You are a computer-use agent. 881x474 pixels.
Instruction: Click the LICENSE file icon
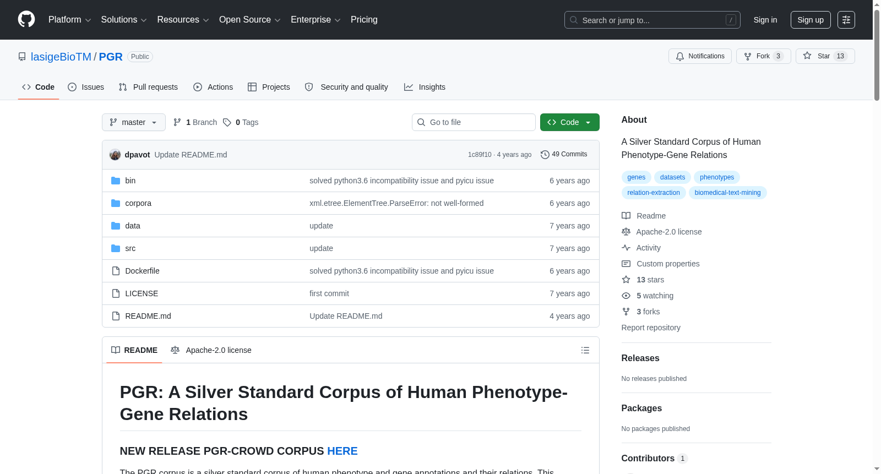click(116, 293)
